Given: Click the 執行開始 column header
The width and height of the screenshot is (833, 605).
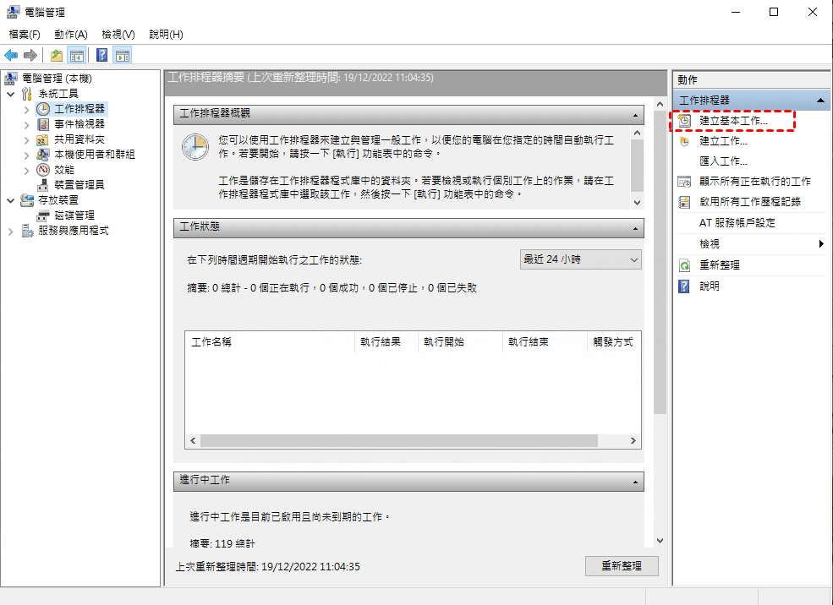Looking at the screenshot, I should (460, 342).
